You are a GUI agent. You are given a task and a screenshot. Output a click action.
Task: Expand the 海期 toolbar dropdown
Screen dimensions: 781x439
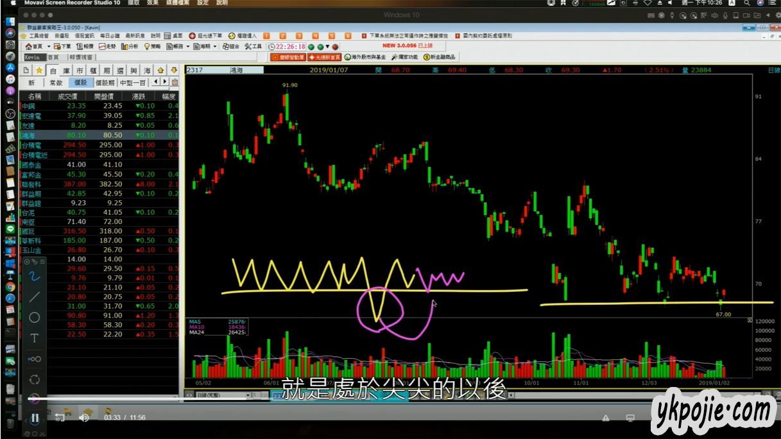215,47
